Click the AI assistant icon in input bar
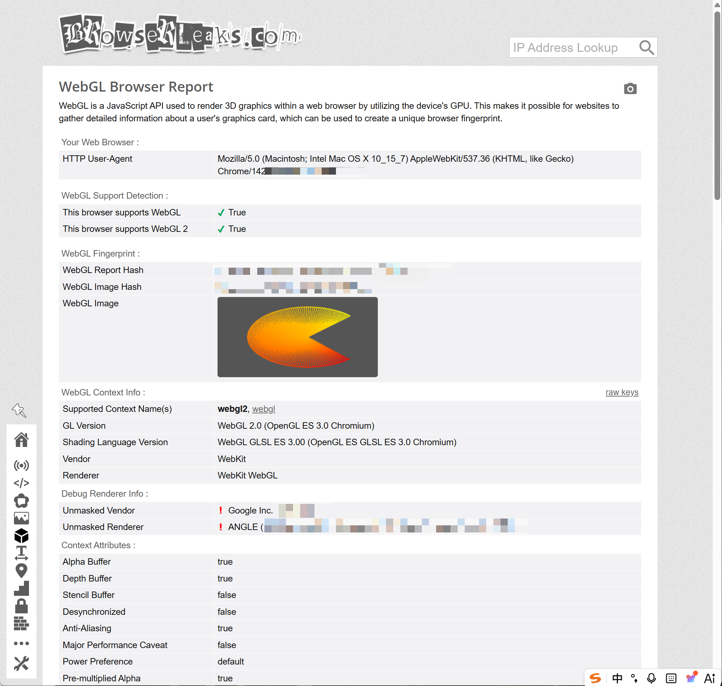Image resolution: width=722 pixels, height=686 pixels. 709,678
